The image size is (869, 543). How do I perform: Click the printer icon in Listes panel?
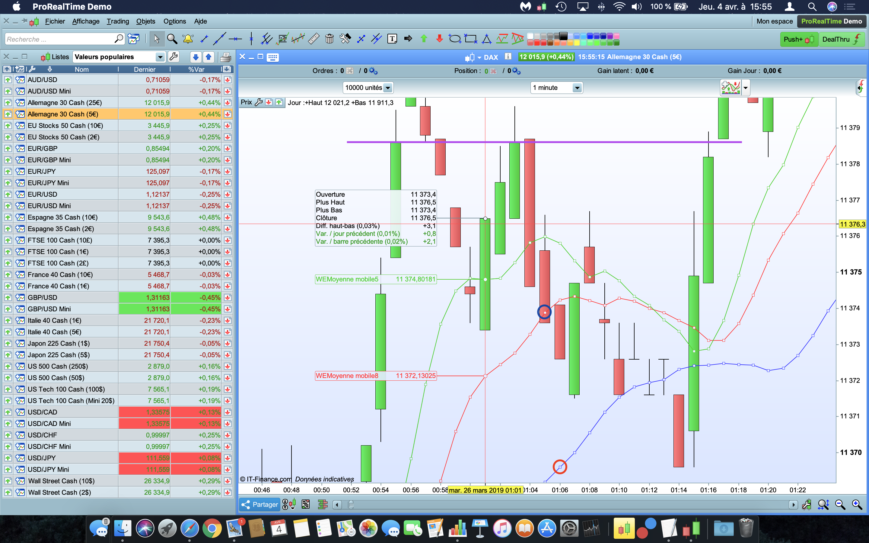click(x=225, y=57)
